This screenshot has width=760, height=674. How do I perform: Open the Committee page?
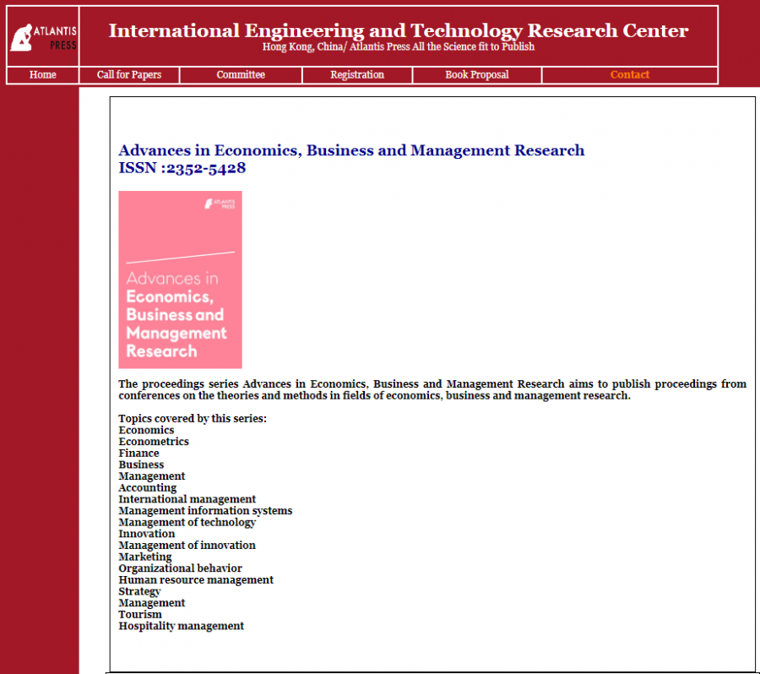tap(241, 74)
